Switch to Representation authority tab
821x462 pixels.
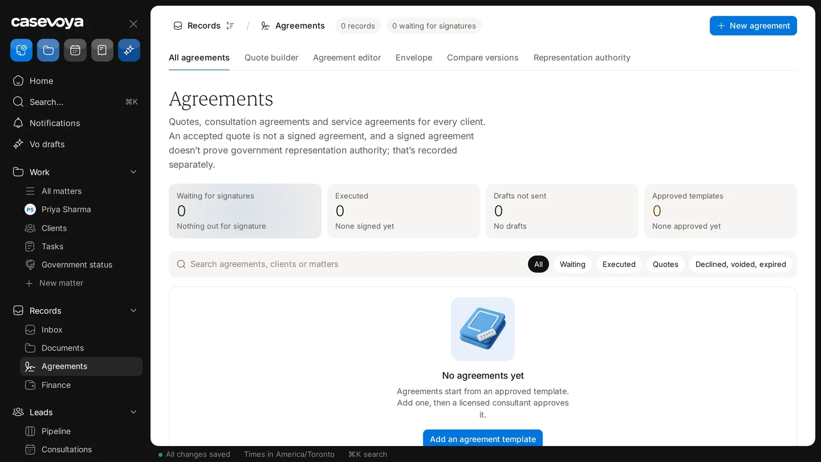tap(582, 57)
